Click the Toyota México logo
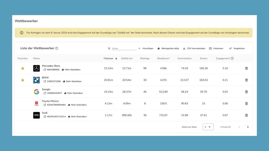The image size is (269, 151). click(36, 104)
